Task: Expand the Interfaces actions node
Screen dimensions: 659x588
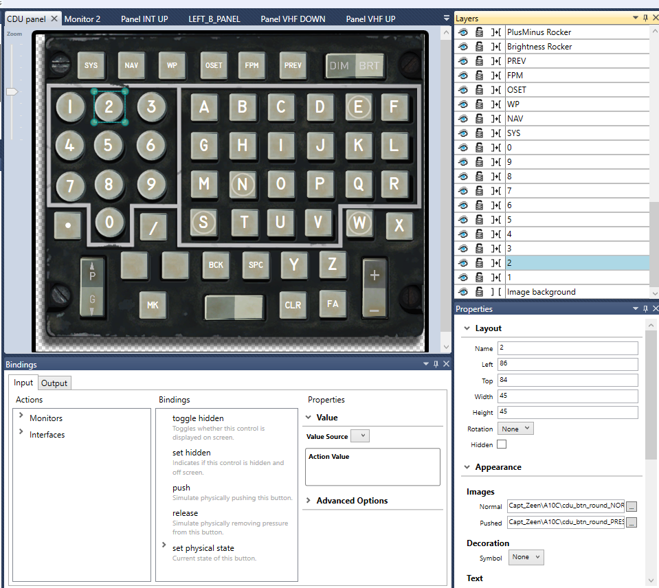Action: pyautogui.click(x=21, y=432)
